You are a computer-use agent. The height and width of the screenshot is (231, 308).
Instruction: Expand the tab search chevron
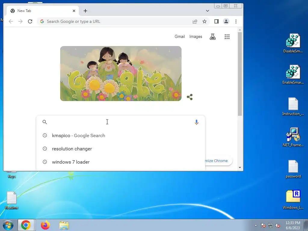coord(208,11)
